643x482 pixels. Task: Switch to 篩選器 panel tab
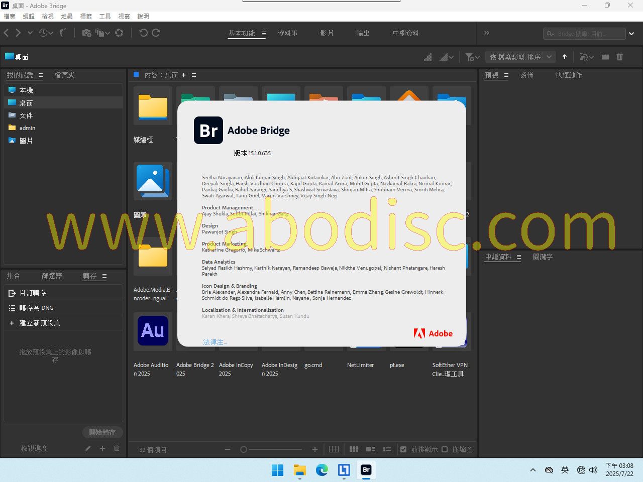click(x=52, y=276)
